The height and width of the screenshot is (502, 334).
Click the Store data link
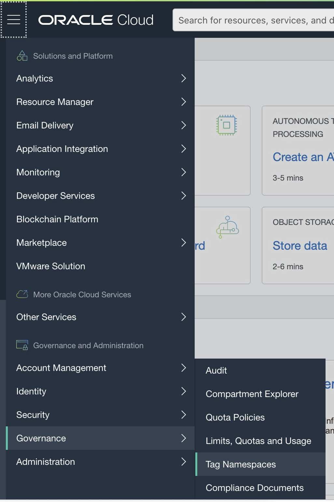click(300, 246)
